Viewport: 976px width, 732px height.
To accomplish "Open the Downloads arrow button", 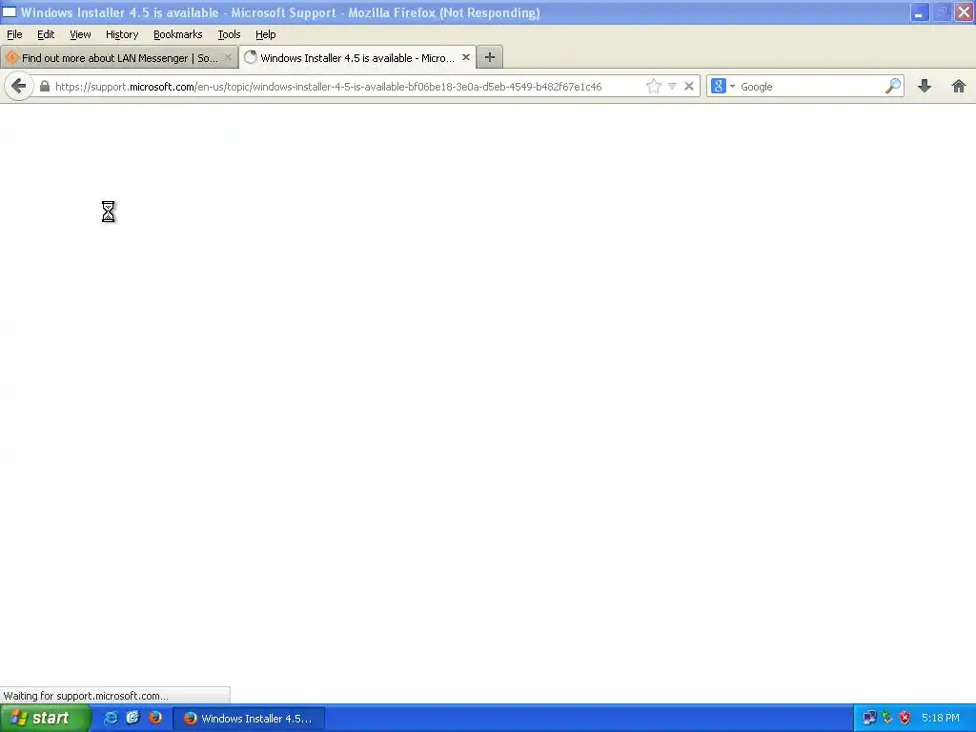I will click(x=925, y=86).
